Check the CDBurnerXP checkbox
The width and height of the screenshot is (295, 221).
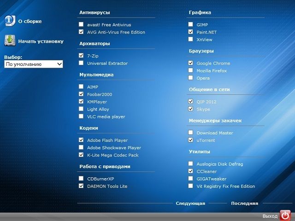[81, 178]
